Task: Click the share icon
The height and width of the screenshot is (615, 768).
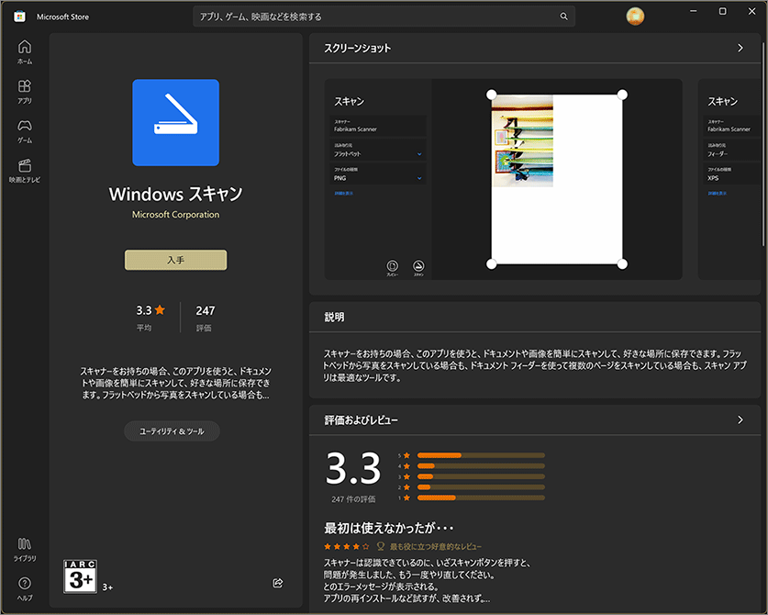Action: point(278,583)
